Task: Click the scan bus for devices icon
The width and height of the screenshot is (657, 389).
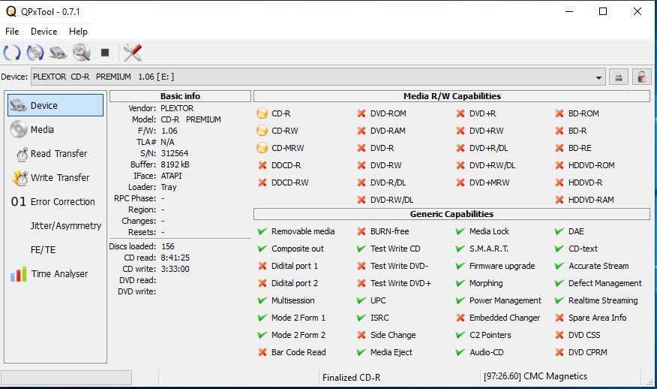Action: tap(58, 53)
